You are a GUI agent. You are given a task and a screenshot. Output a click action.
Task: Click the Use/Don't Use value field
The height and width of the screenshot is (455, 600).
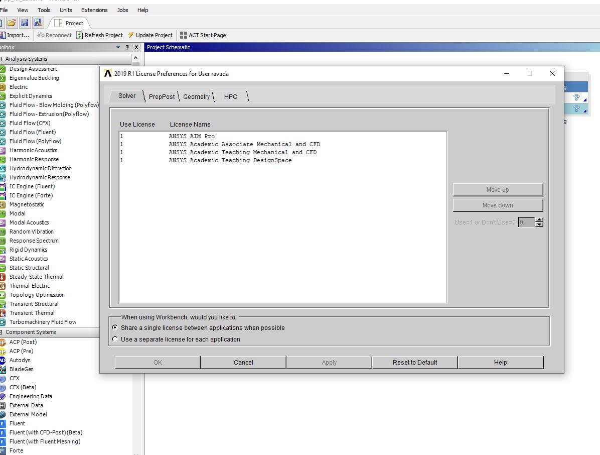pos(527,222)
